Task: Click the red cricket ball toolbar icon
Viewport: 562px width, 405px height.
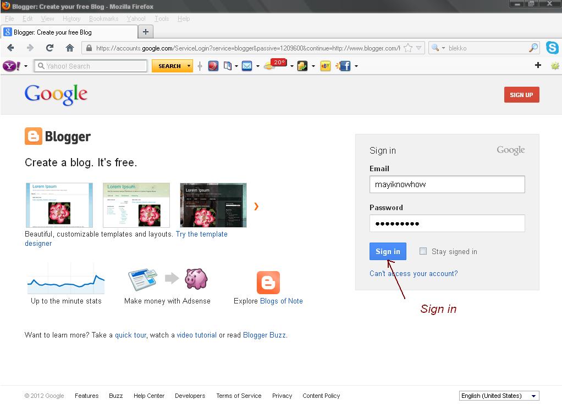Action: click(x=213, y=66)
